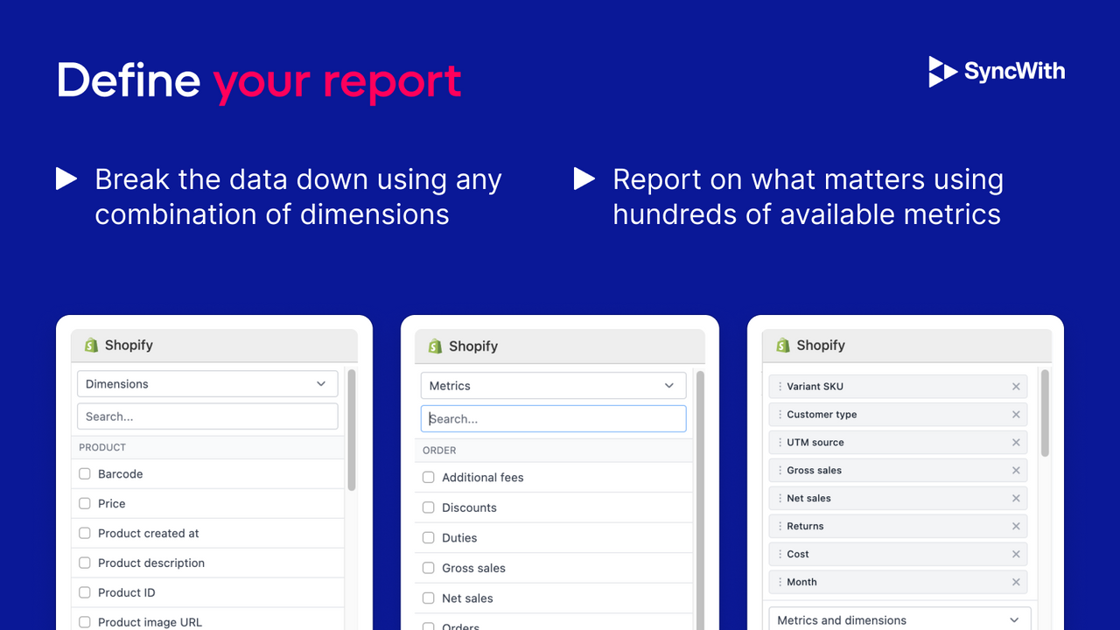Viewport: 1120px width, 630px height.
Task: Enable the Product created at checkbox
Action: click(85, 533)
